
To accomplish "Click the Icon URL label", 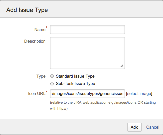I will 37,94.
